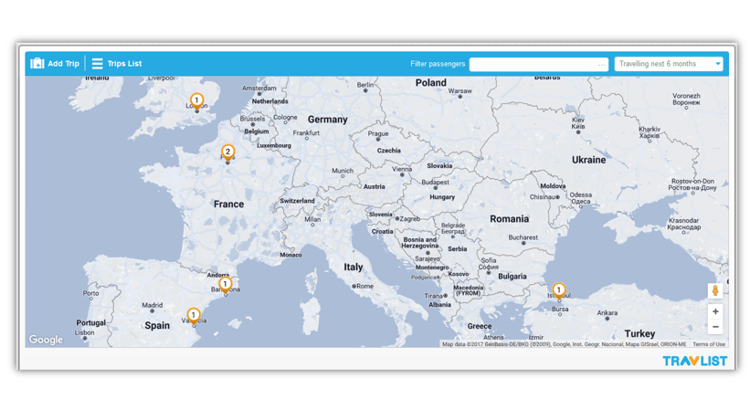Screen dimensions: 750x420
Task: Click the TRAVLIST logo
Action: point(694,361)
